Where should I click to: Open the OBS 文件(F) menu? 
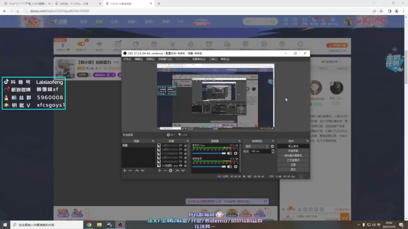[127, 59]
